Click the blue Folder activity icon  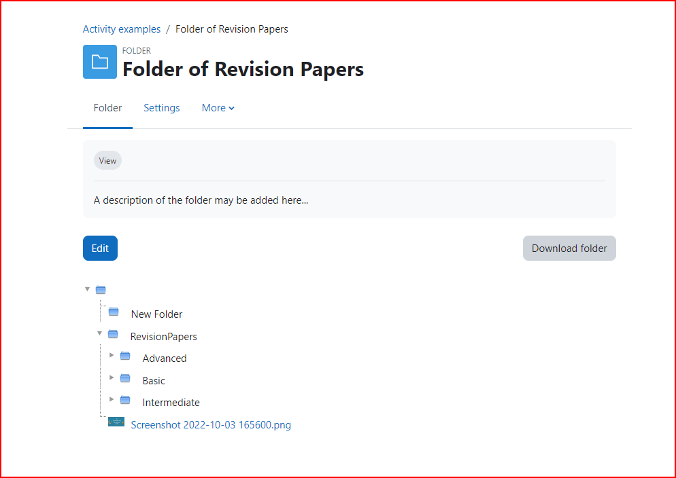pyautogui.click(x=99, y=62)
